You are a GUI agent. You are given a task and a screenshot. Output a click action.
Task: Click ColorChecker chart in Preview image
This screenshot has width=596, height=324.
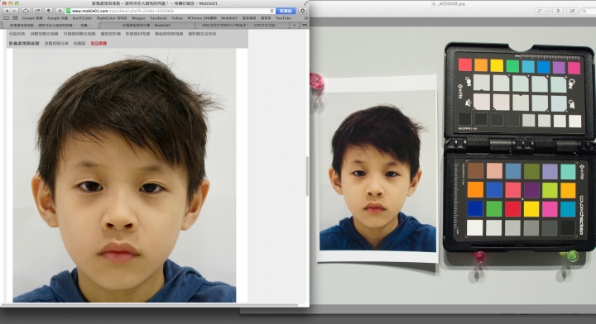click(519, 146)
